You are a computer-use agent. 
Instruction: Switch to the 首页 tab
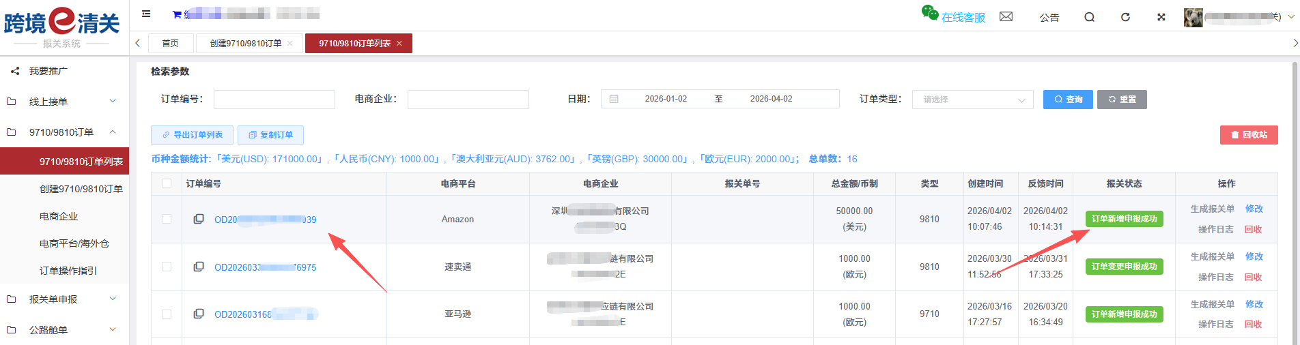170,44
